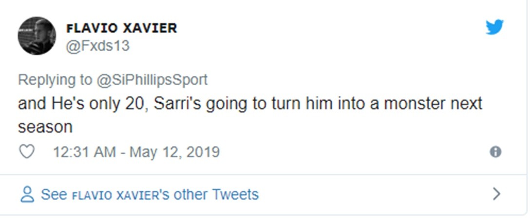
Task: Click the FLAVIO XAVIER display name
Action: 121,28
